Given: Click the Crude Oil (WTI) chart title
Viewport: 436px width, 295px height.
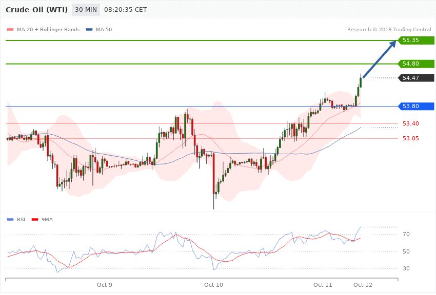Looking at the screenshot, I should [x=36, y=10].
